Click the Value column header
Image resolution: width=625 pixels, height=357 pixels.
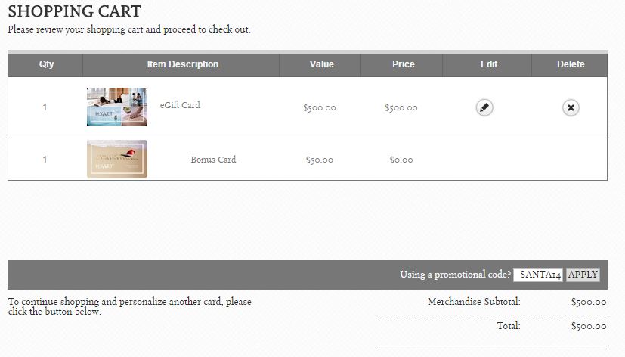[x=321, y=64]
